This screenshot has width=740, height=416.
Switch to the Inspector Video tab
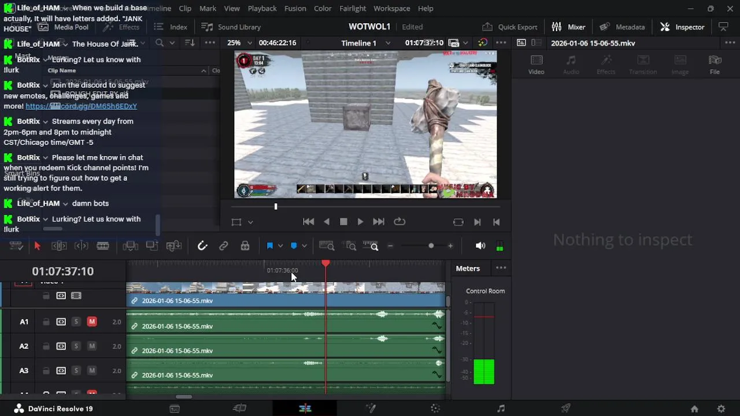tap(536, 65)
